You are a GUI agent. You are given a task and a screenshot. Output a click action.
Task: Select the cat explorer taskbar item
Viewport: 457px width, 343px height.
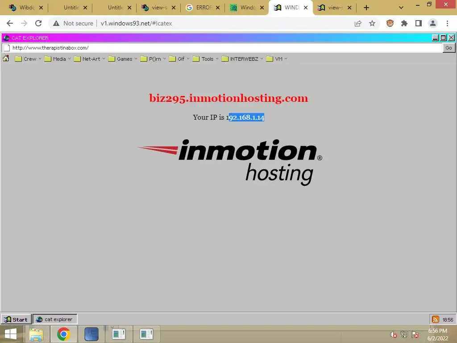[55, 319]
